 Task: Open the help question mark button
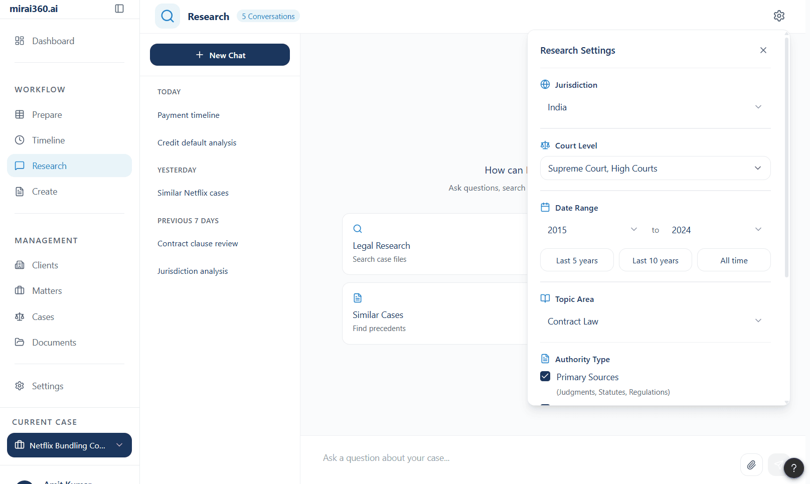tap(793, 468)
